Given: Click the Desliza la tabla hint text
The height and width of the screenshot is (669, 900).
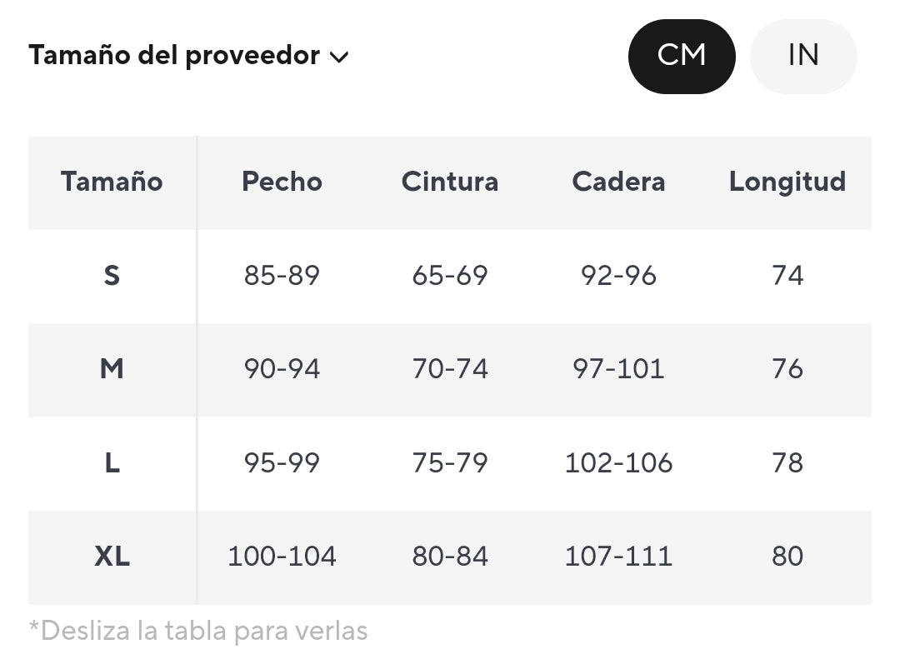Looking at the screenshot, I should (198, 631).
